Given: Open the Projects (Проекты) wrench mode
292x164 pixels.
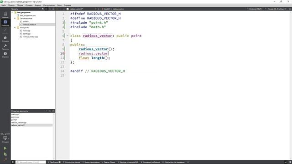Looking at the screenshot, I should coord(5,46).
